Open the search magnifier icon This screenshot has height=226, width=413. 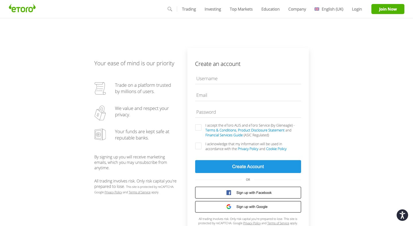(170, 9)
